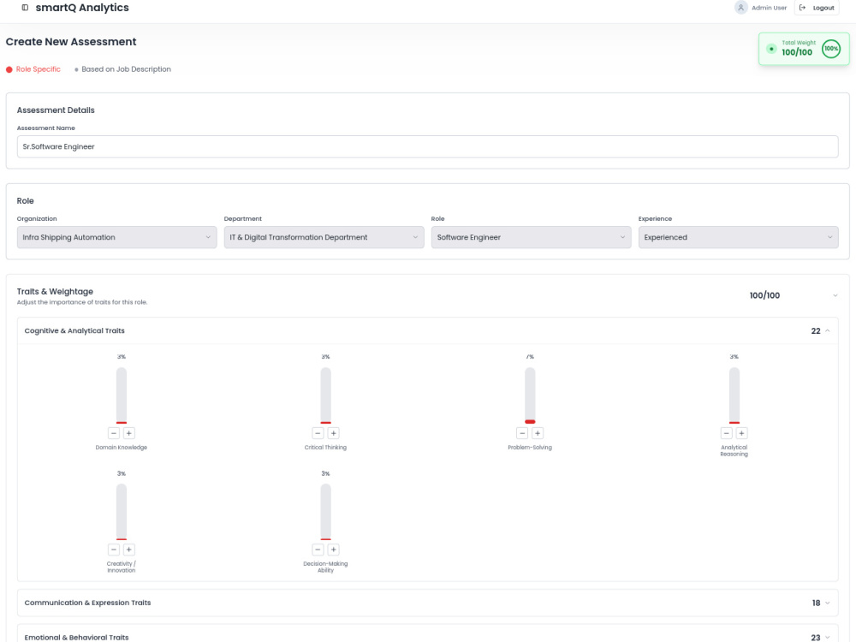Click the Total Weight 100% circle indicator

[x=831, y=49]
